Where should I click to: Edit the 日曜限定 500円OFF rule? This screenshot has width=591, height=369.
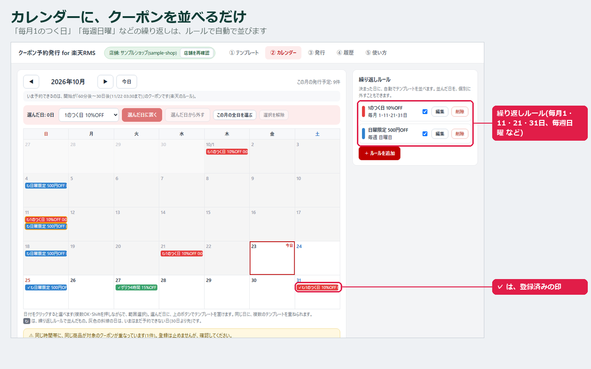point(440,134)
